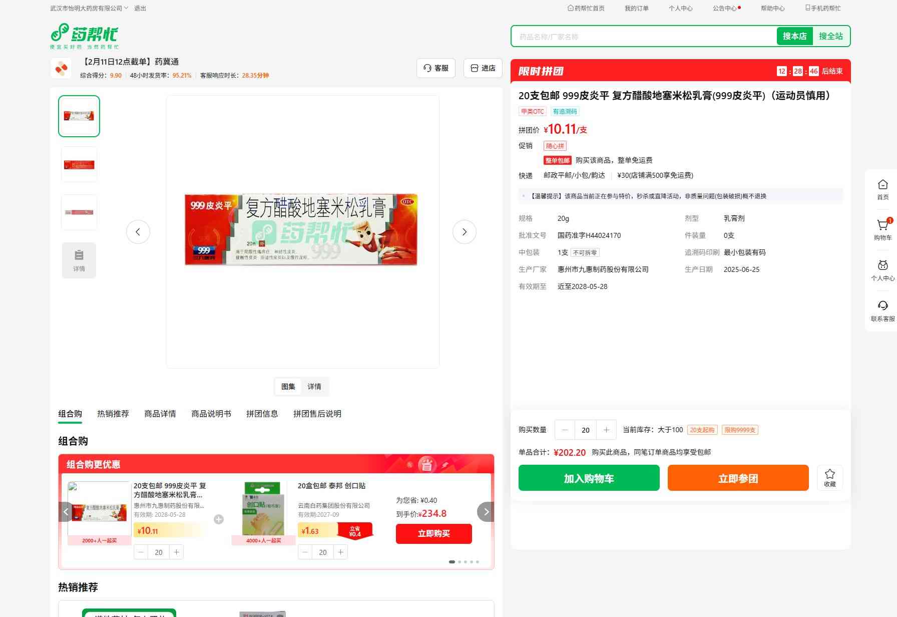Switch image viewer to 图集 mode
Image resolution: width=897 pixels, height=617 pixels.
tap(288, 387)
